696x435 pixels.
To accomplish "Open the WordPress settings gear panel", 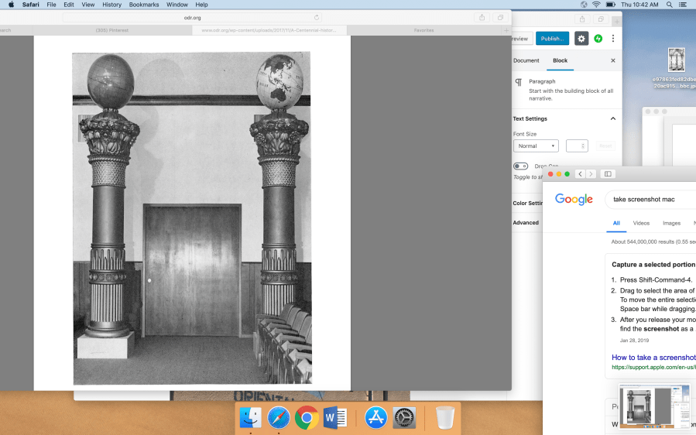I will (582, 39).
